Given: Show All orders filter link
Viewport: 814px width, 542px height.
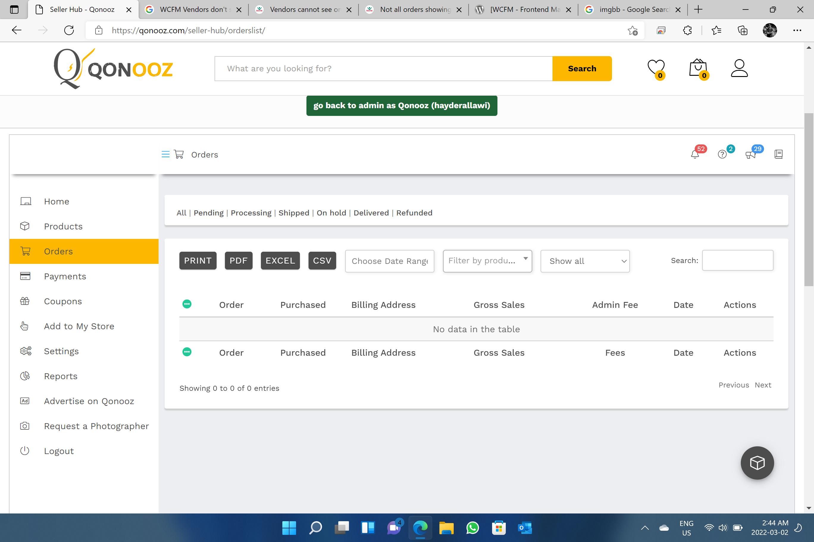Looking at the screenshot, I should (x=181, y=212).
